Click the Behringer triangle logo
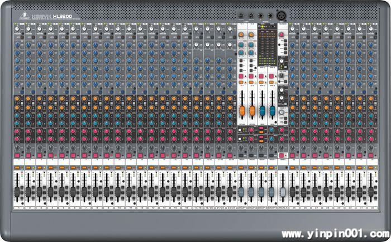Screen dimensions: 391x242 click(24, 16)
